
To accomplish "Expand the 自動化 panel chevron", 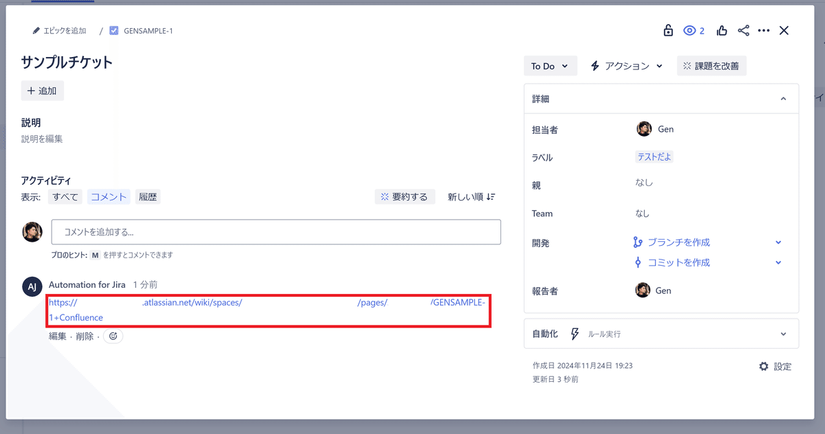I will point(783,334).
